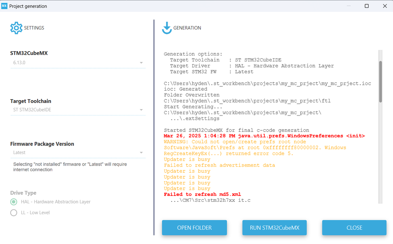Click the stm32h7xx_it.c file line
The height and width of the screenshot is (244, 393).
[x=210, y=200]
